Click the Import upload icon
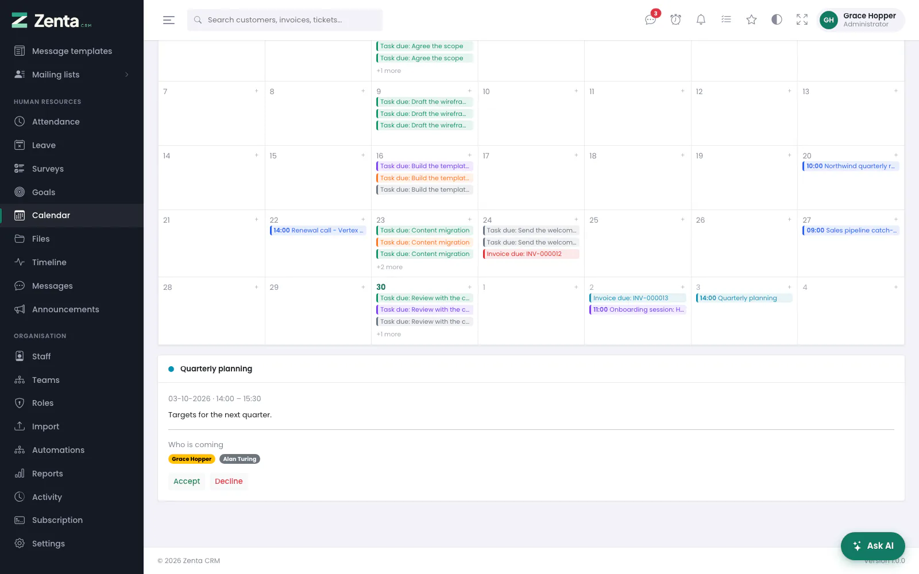 [20, 426]
